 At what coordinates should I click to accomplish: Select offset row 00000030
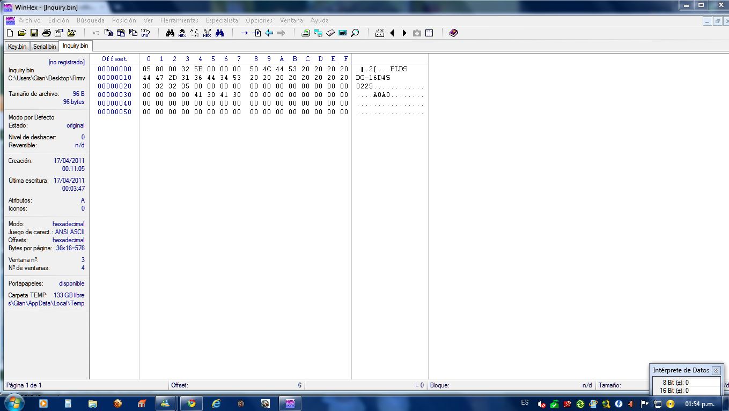pyautogui.click(x=114, y=95)
